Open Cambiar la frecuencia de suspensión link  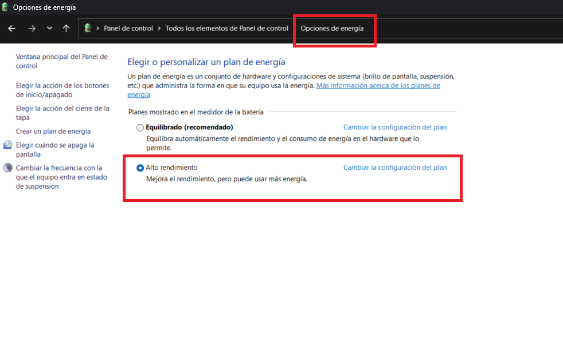pos(61,177)
